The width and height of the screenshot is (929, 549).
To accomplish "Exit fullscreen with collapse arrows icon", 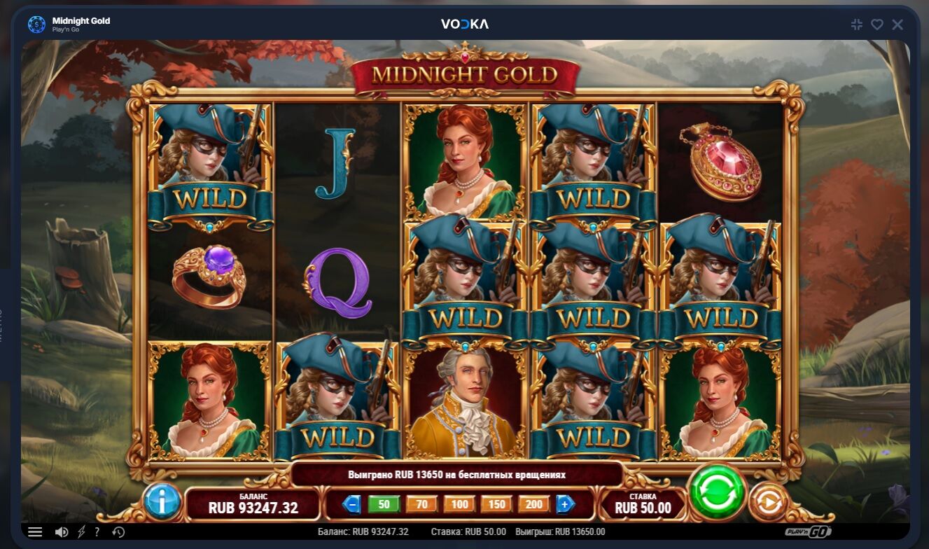I will coord(856,25).
